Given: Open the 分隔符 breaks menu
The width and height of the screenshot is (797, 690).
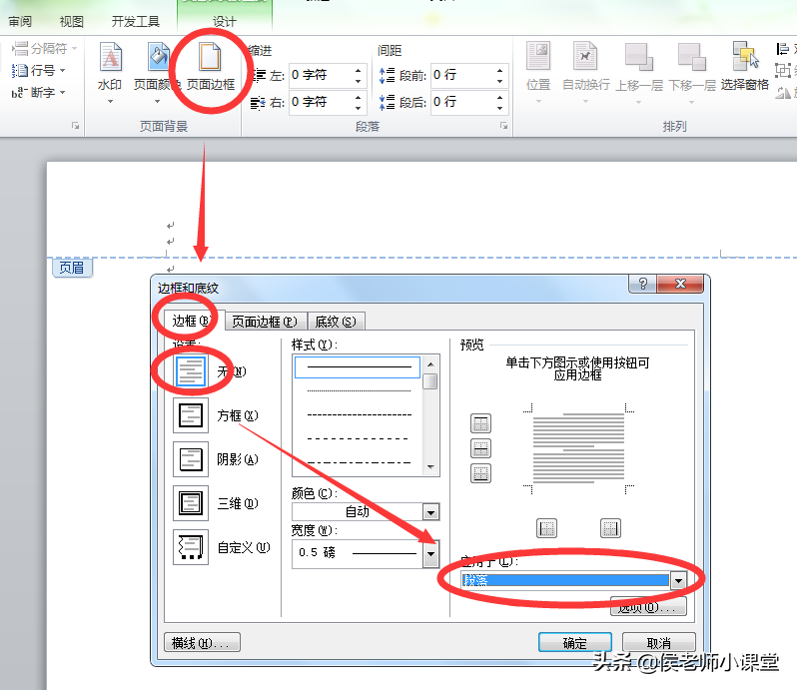Looking at the screenshot, I should tap(44, 49).
